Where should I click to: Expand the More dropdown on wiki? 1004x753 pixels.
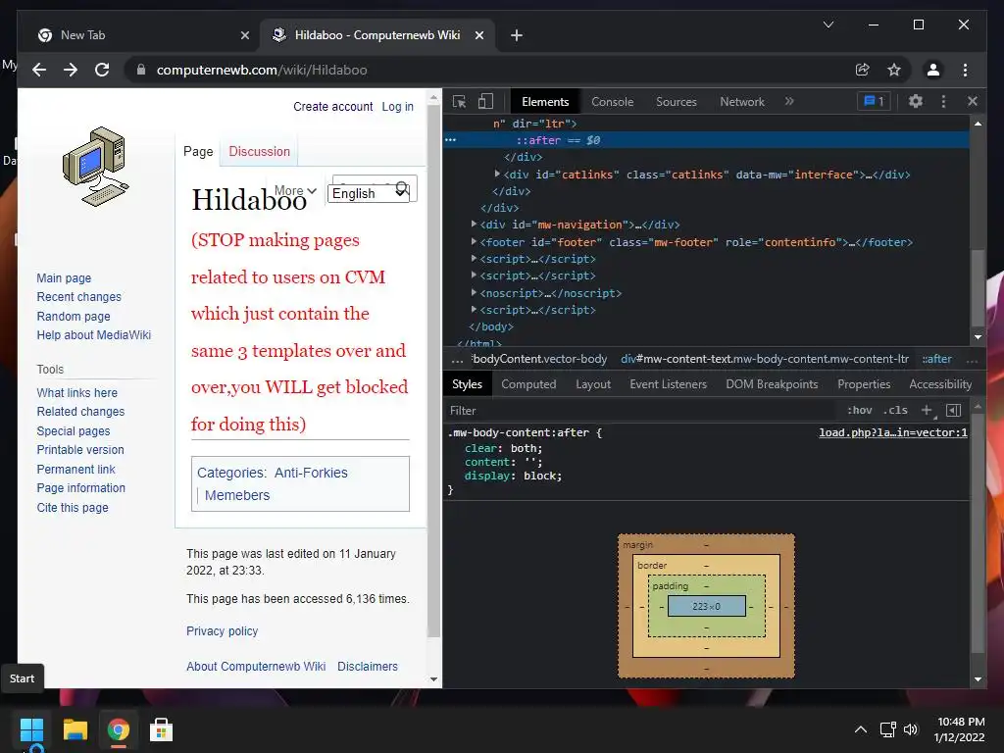295,191
